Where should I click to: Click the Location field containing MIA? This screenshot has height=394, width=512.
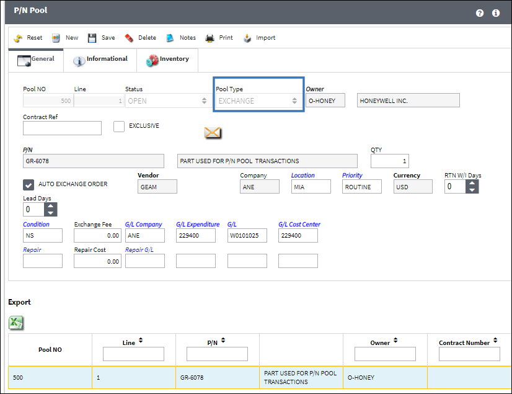click(x=311, y=187)
